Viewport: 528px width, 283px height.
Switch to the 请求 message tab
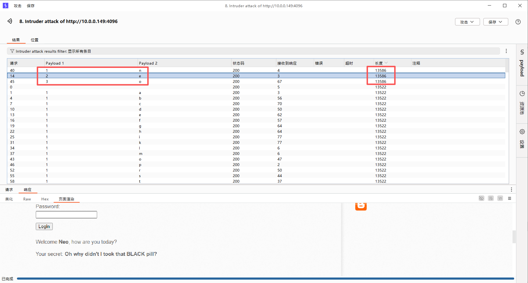click(x=9, y=190)
